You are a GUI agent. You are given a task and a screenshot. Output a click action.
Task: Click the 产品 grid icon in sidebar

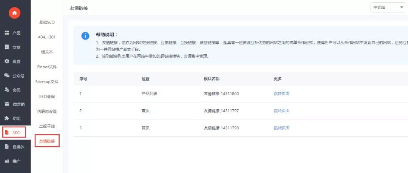(x=7, y=33)
